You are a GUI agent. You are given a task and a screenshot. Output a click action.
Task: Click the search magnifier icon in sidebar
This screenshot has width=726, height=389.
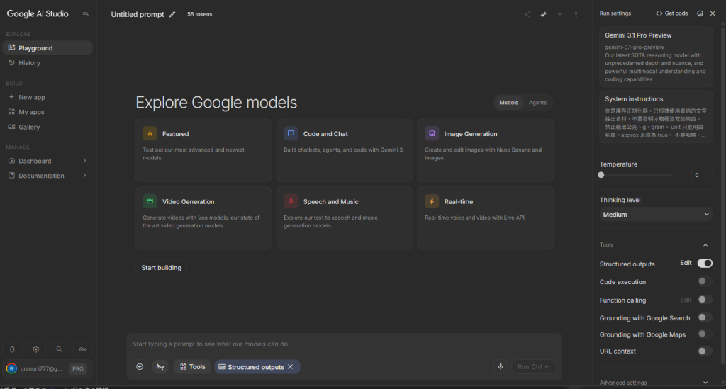(60, 349)
